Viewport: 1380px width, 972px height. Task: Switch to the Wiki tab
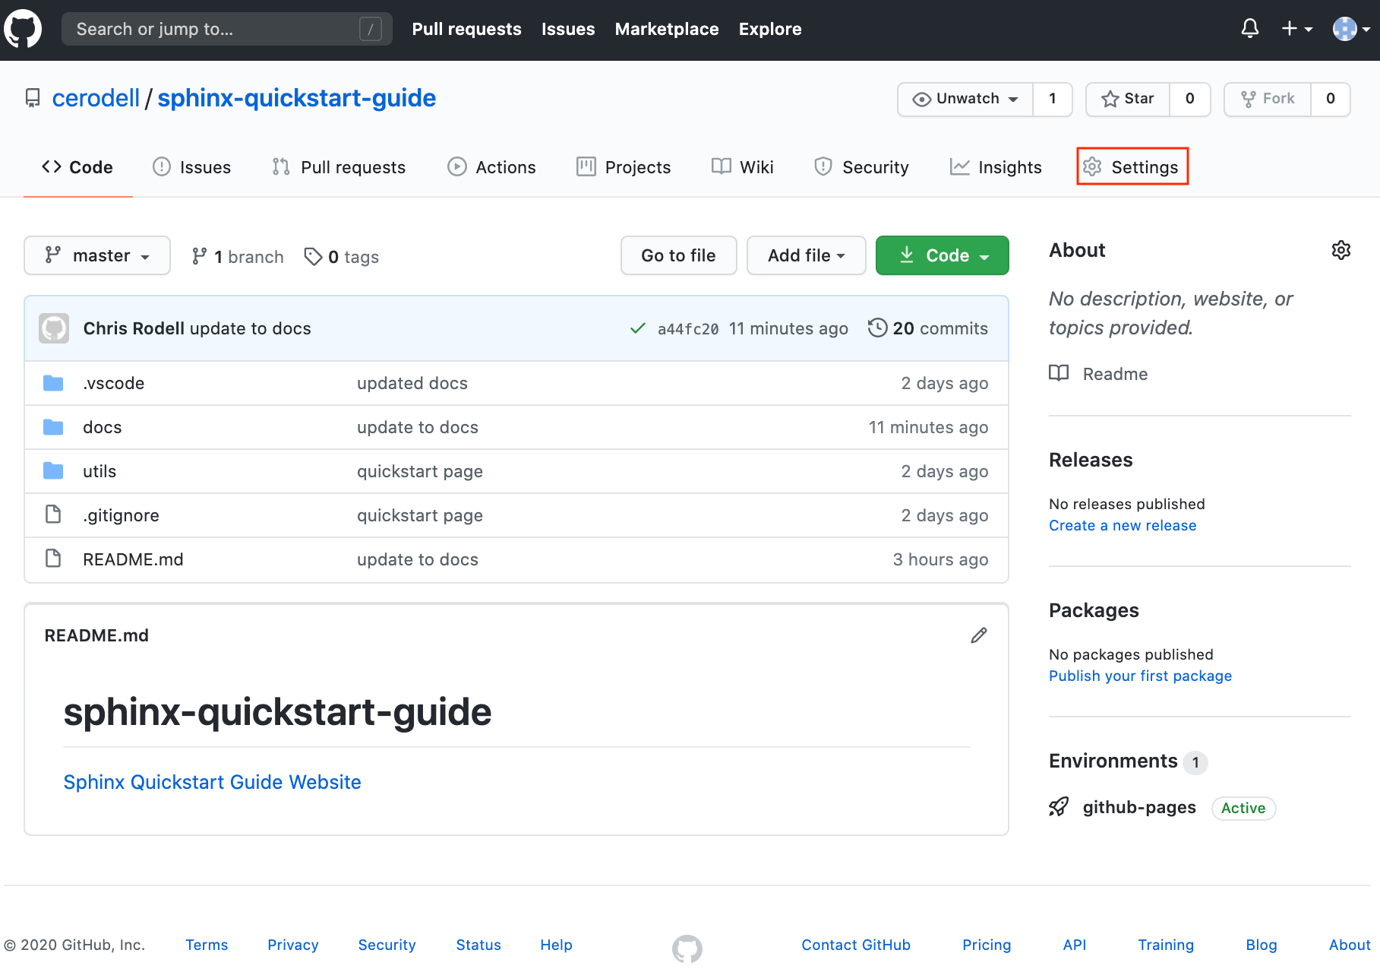coord(743,167)
